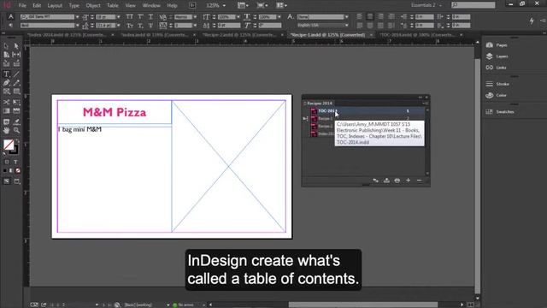Open the font family dropdown
This screenshot has height=308, width=547.
(x=78, y=17)
